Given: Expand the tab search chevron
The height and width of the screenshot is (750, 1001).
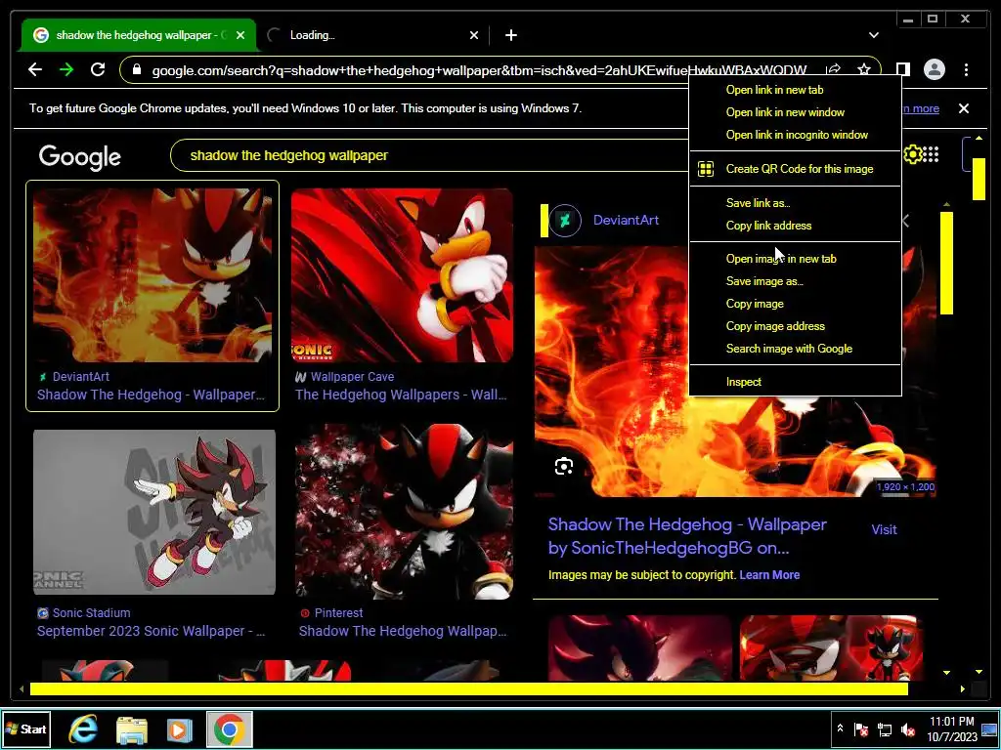Looking at the screenshot, I should (873, 35).
